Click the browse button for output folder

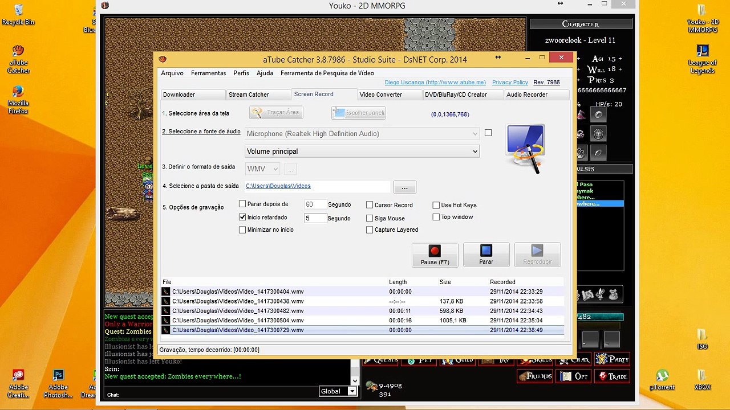pos(405,187)
